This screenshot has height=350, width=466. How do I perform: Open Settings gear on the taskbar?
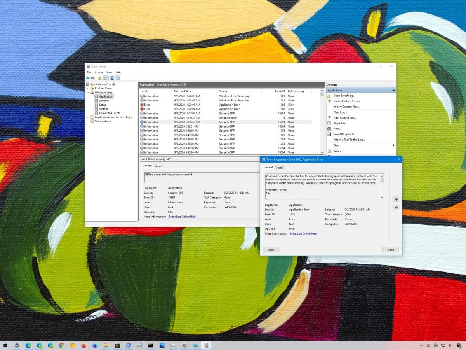17,345
